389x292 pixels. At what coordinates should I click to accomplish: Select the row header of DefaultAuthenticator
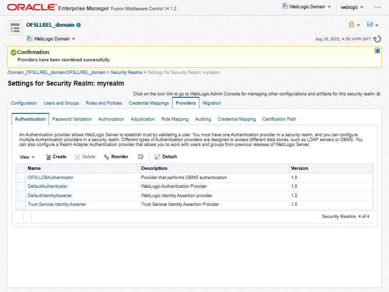tap(20, 186)
